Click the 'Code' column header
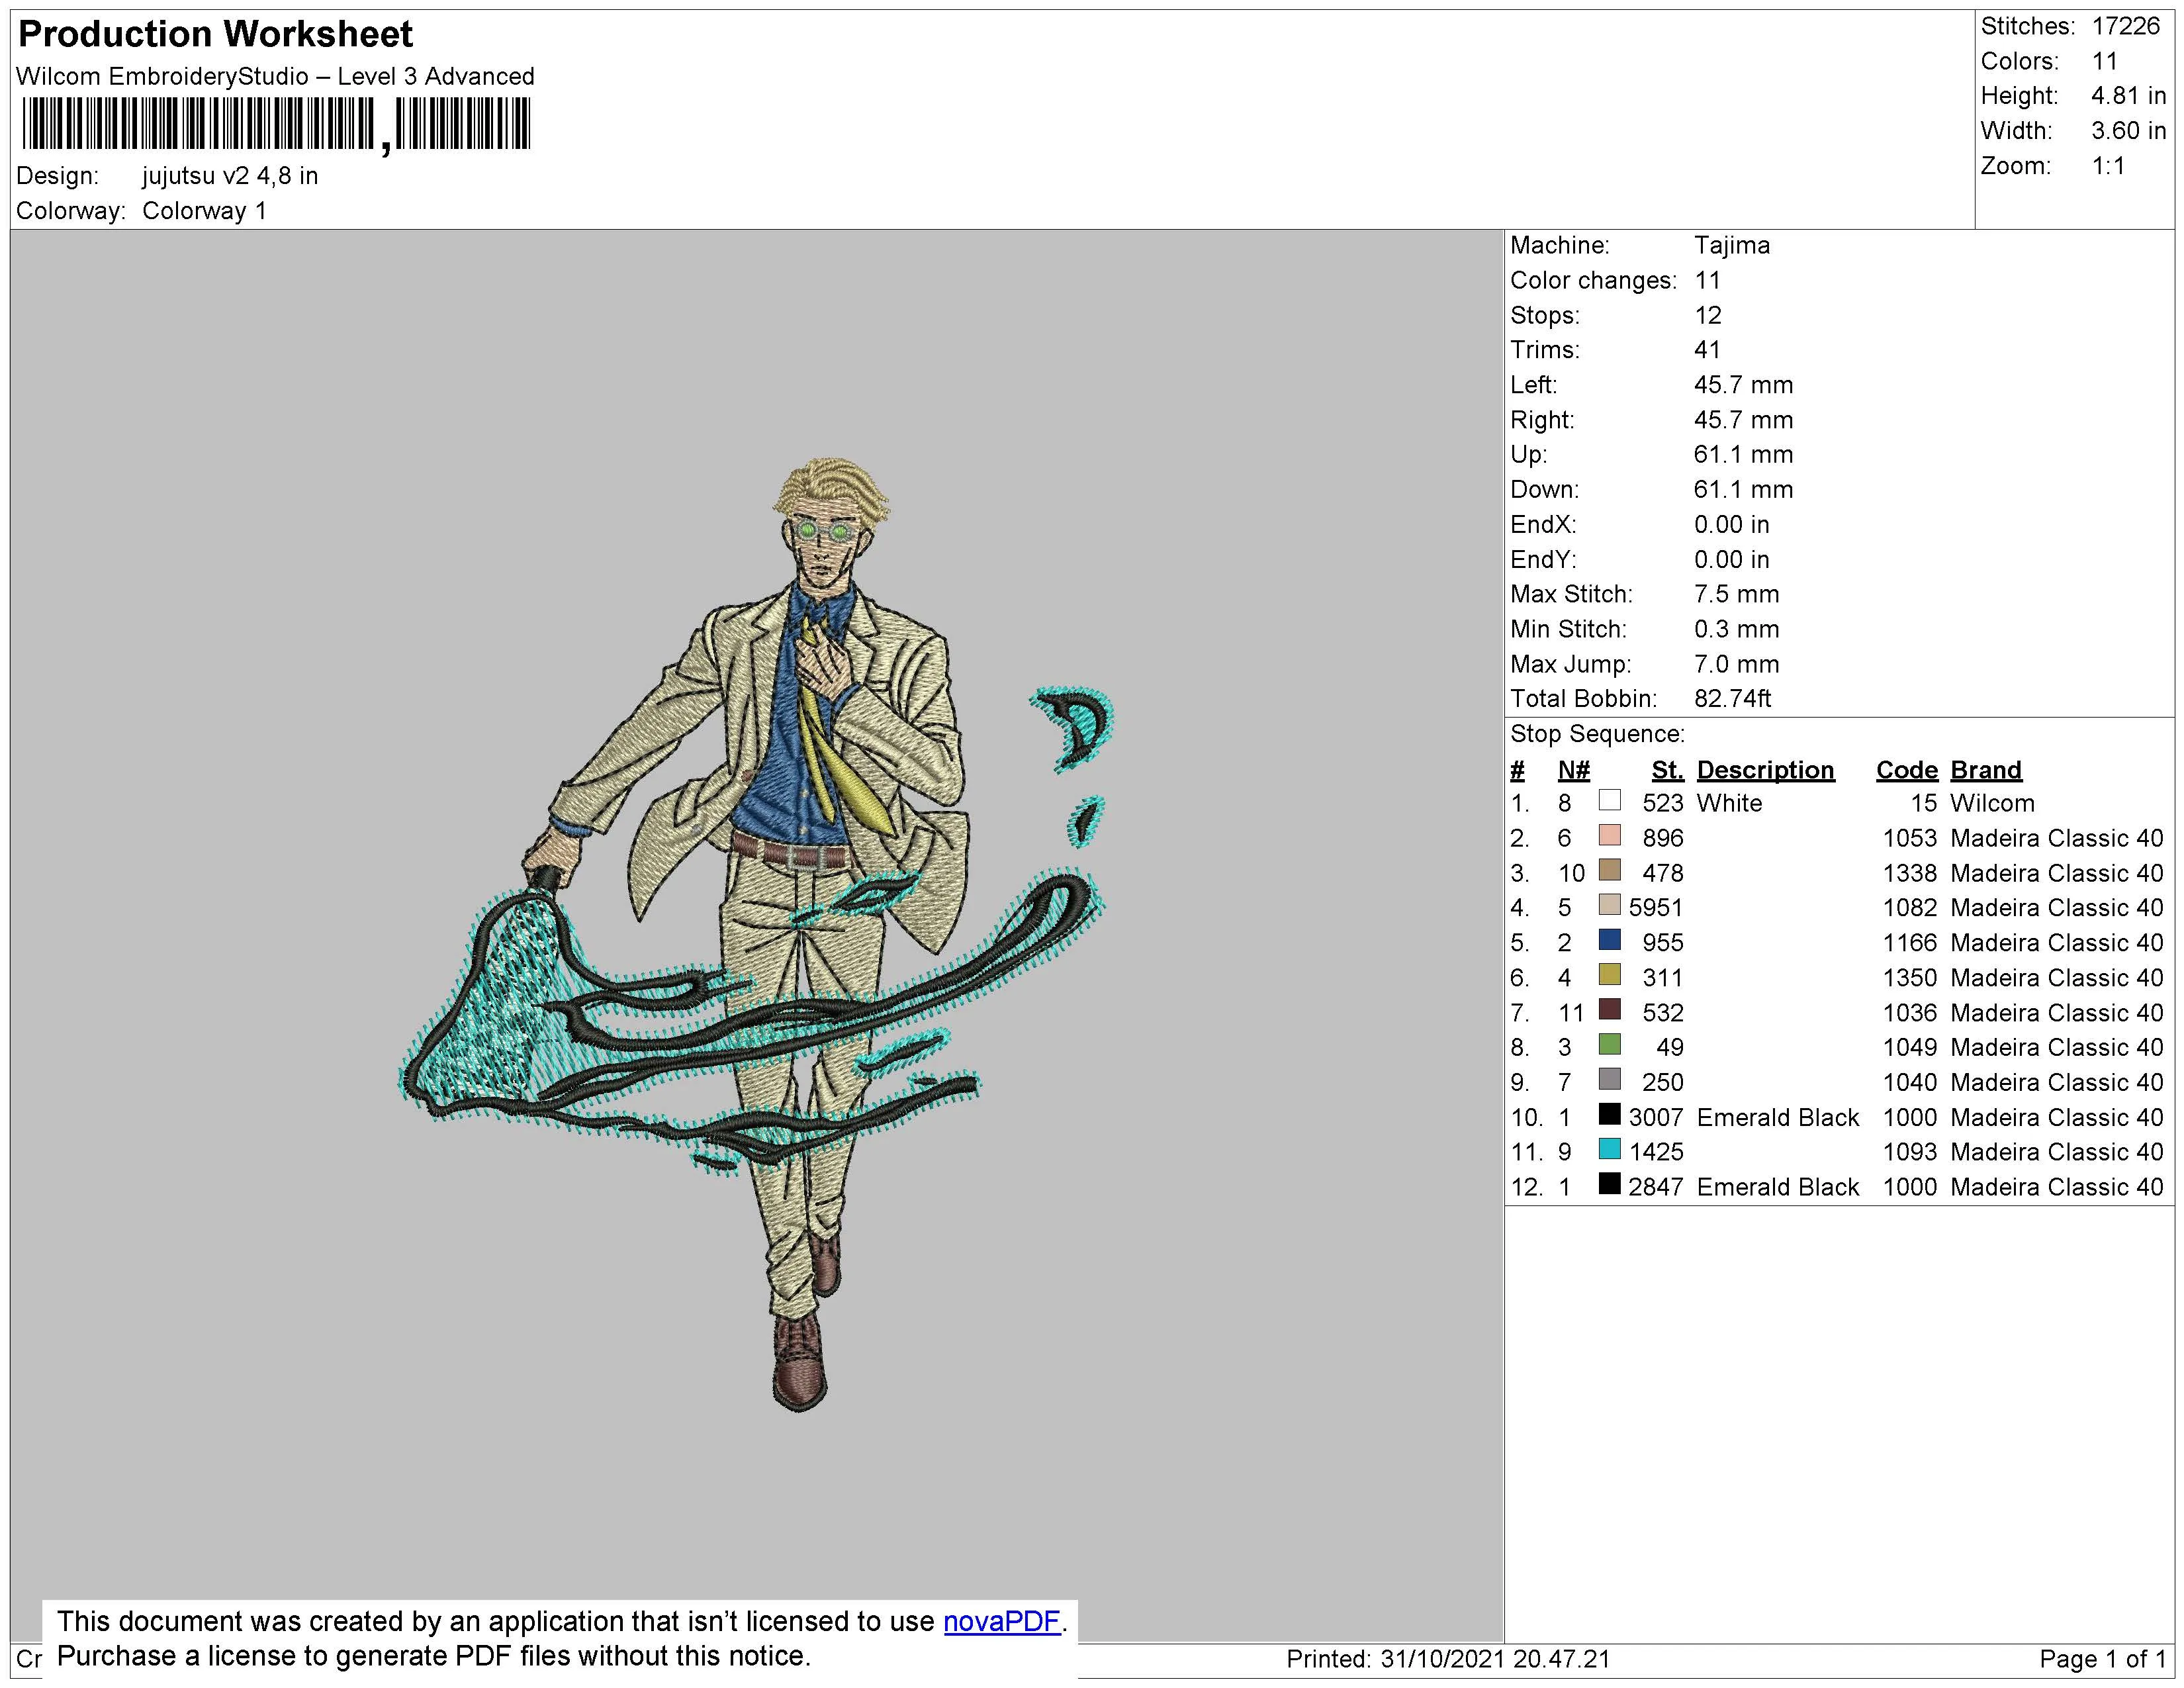The height and width of the screenshot is (1688, 2184). 1906,770
